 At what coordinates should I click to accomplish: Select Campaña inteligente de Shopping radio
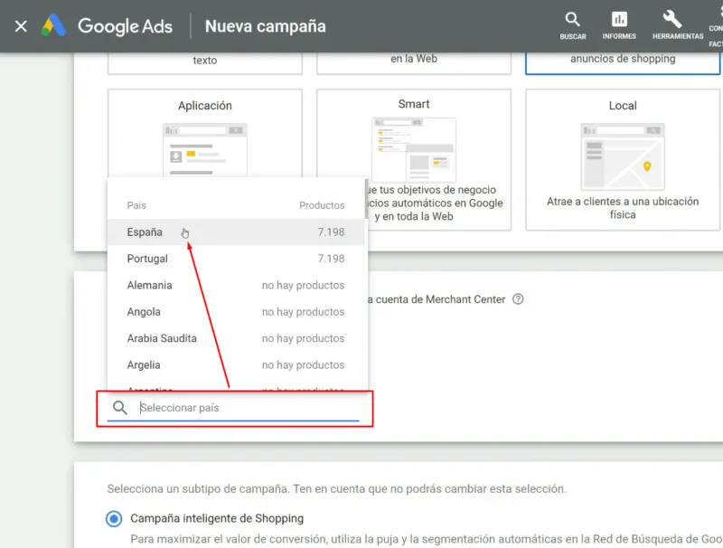114,519
